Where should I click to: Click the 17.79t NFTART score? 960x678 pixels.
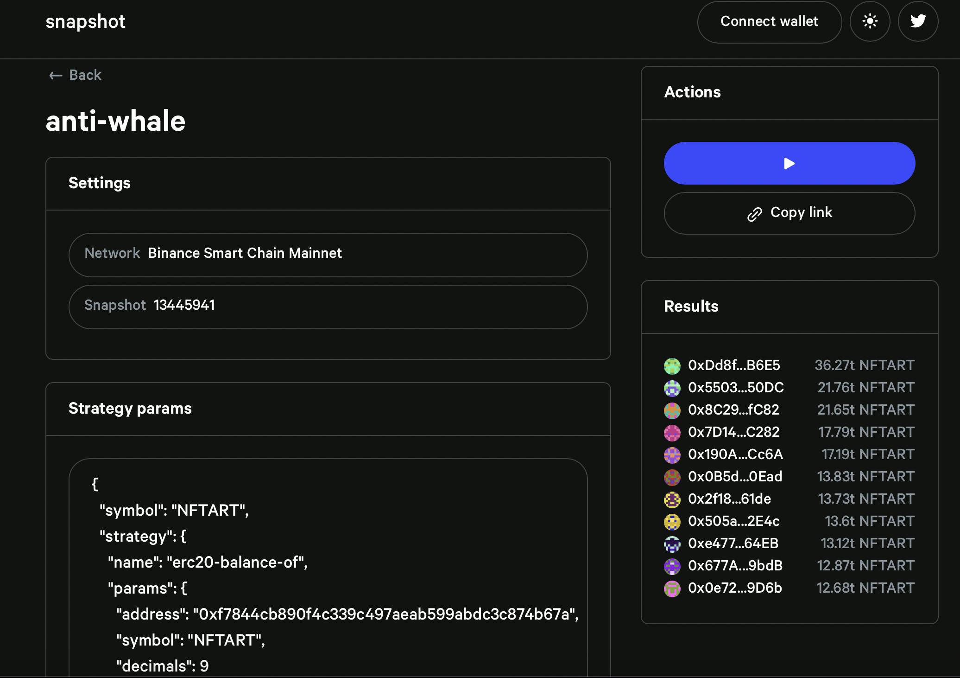point(866,432)
